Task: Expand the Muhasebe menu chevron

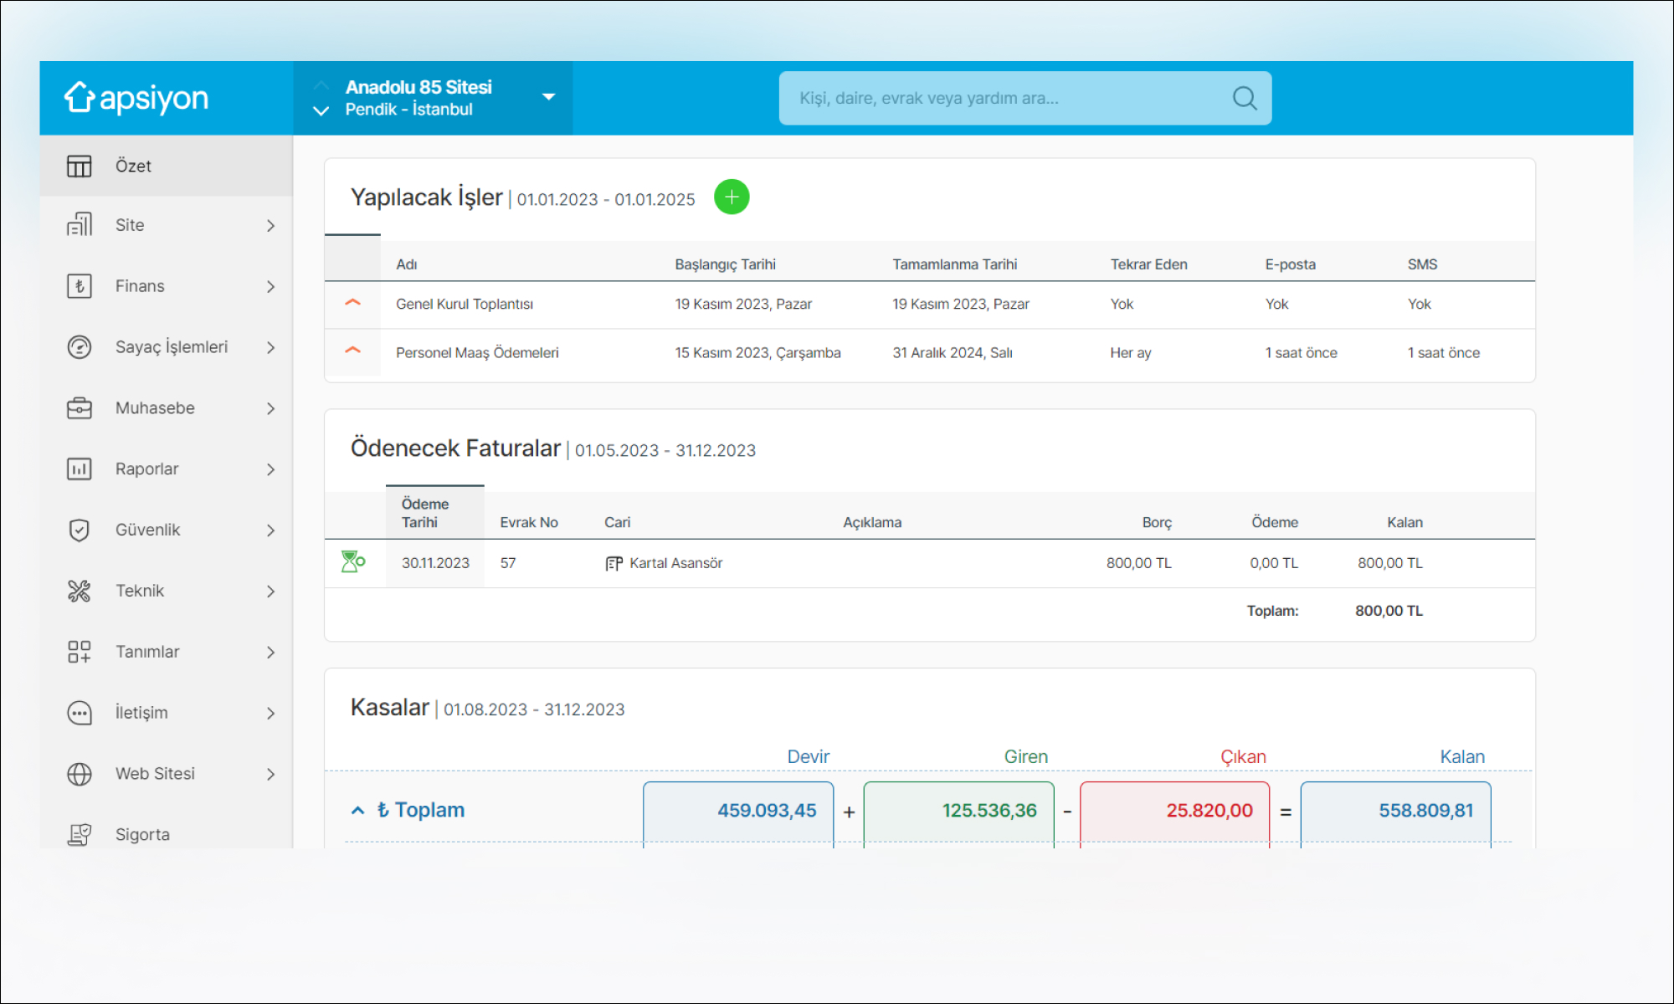Action: (x=270, y=408)
